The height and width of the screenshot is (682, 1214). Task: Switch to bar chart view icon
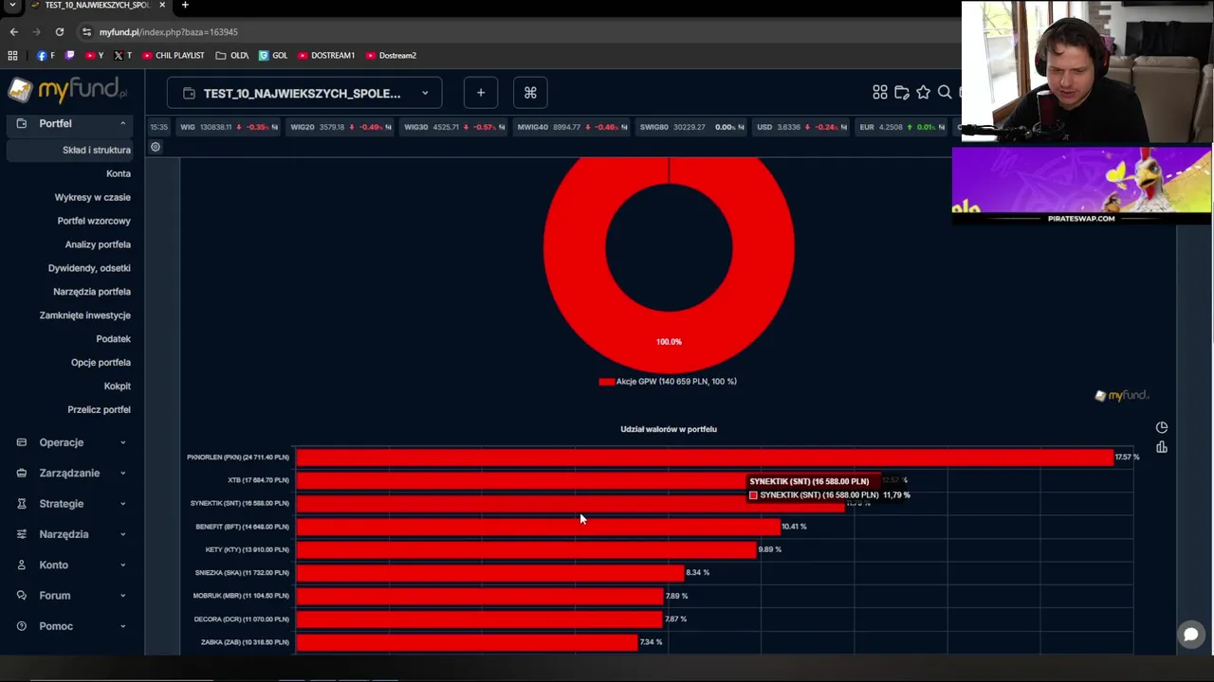(1162, 447)
